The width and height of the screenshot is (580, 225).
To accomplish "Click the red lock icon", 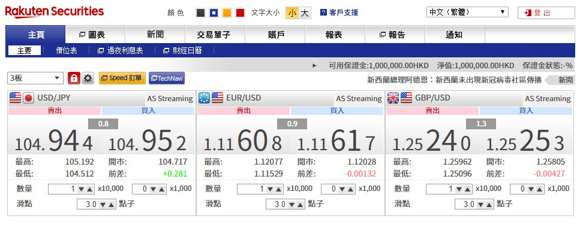I will 74,78.
